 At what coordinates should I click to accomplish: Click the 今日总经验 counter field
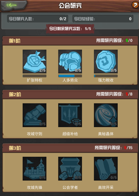click(x=103, y=19)
